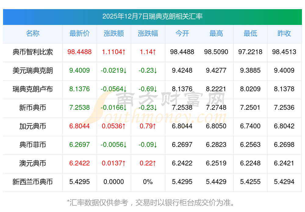Viewport: 305px width, 212px height.
Task: Click the latest price 8.1376 in green
Action: [x=79, y=89]
